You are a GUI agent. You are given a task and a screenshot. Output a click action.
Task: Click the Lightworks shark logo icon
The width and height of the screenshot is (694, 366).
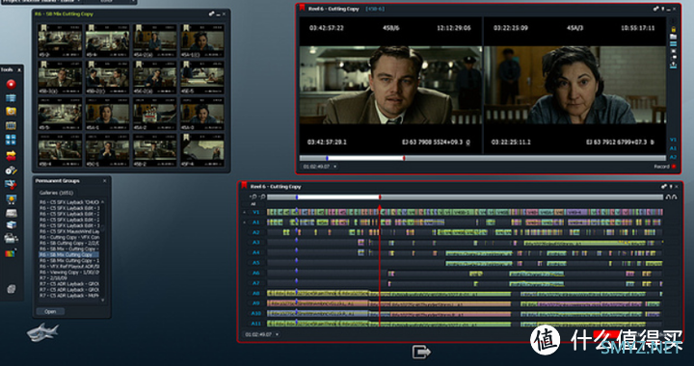pyautogui.click(x=42, y=332)
